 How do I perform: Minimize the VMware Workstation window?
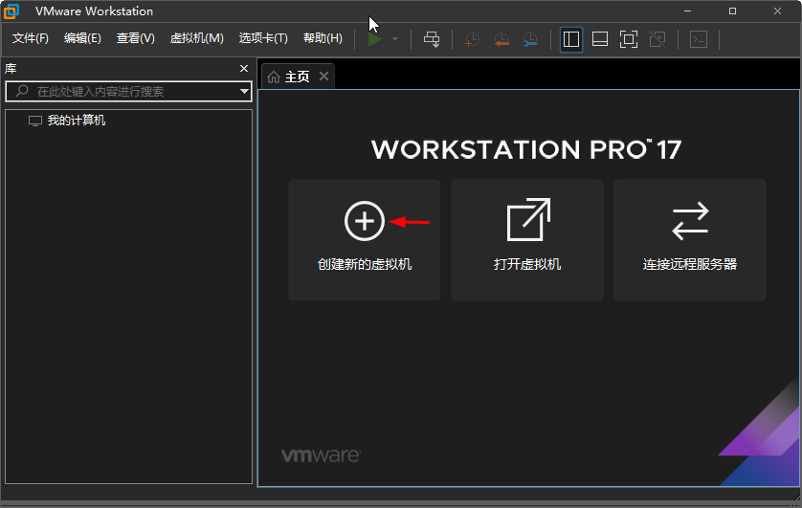click(x=687, y=11)
